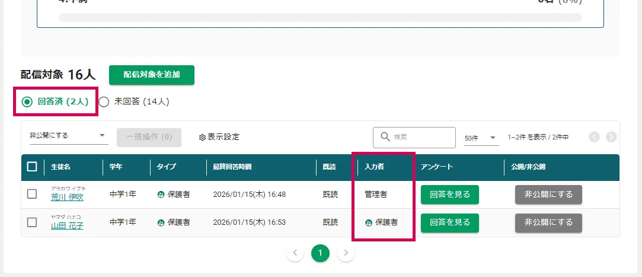Viewport: 642px width, 277px height.
Task: Click page number 1 in pagination
Action: 320,254
